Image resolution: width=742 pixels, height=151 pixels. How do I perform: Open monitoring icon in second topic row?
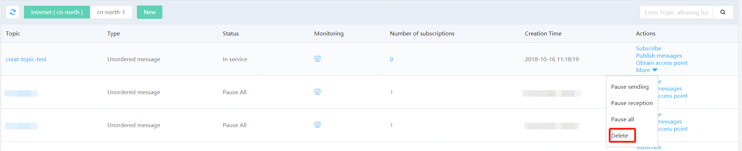pyautogui.click(x=317, y=92)
